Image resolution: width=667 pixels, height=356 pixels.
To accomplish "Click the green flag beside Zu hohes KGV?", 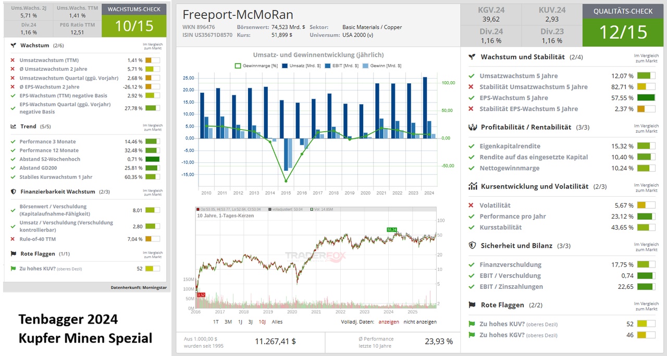I will (472, 335).
